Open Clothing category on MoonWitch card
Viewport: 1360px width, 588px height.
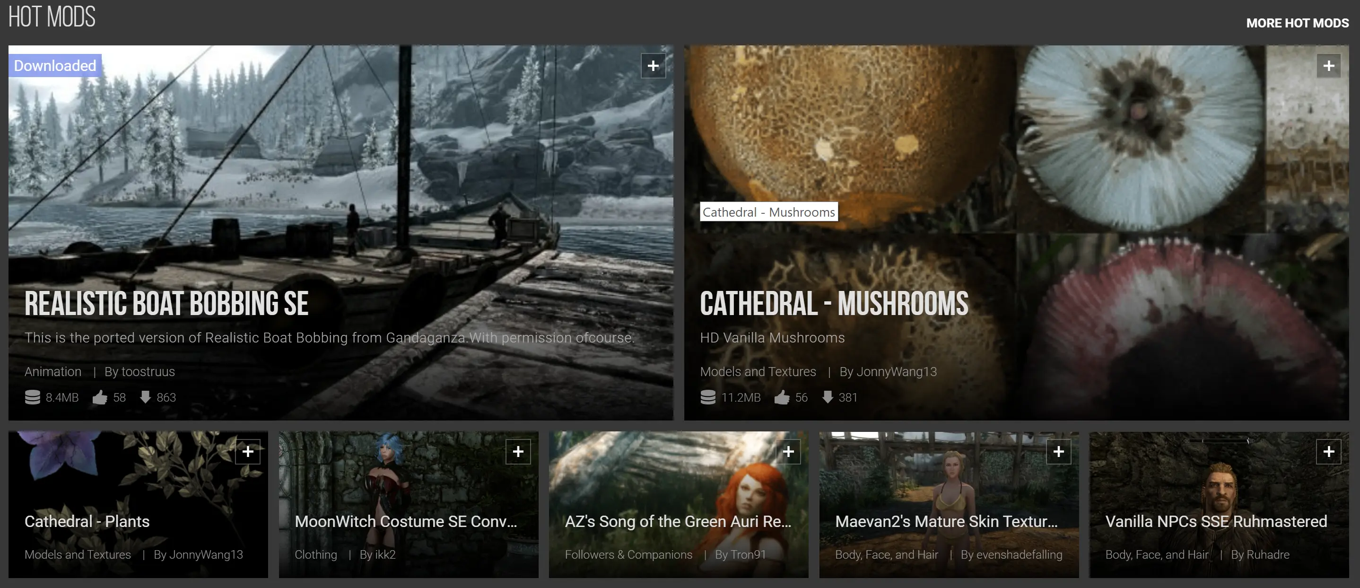click(316, 554)
